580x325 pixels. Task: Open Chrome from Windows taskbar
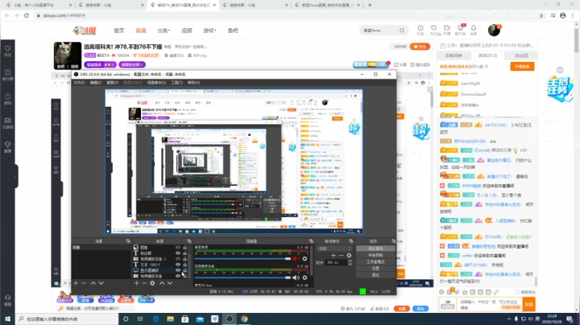point(244,319)
